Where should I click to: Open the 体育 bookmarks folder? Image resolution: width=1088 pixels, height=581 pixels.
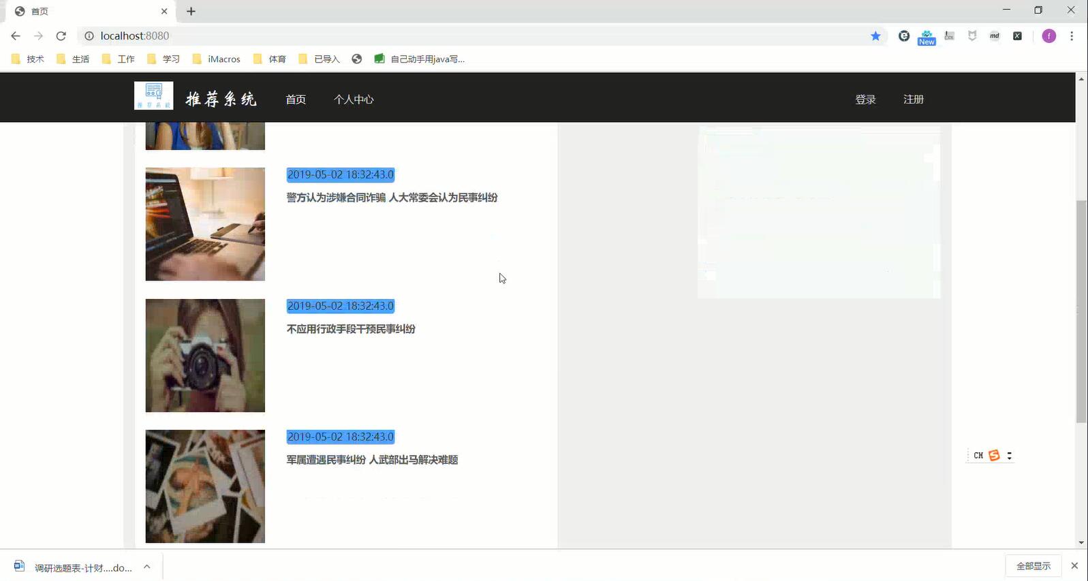[x=270, y=59]
